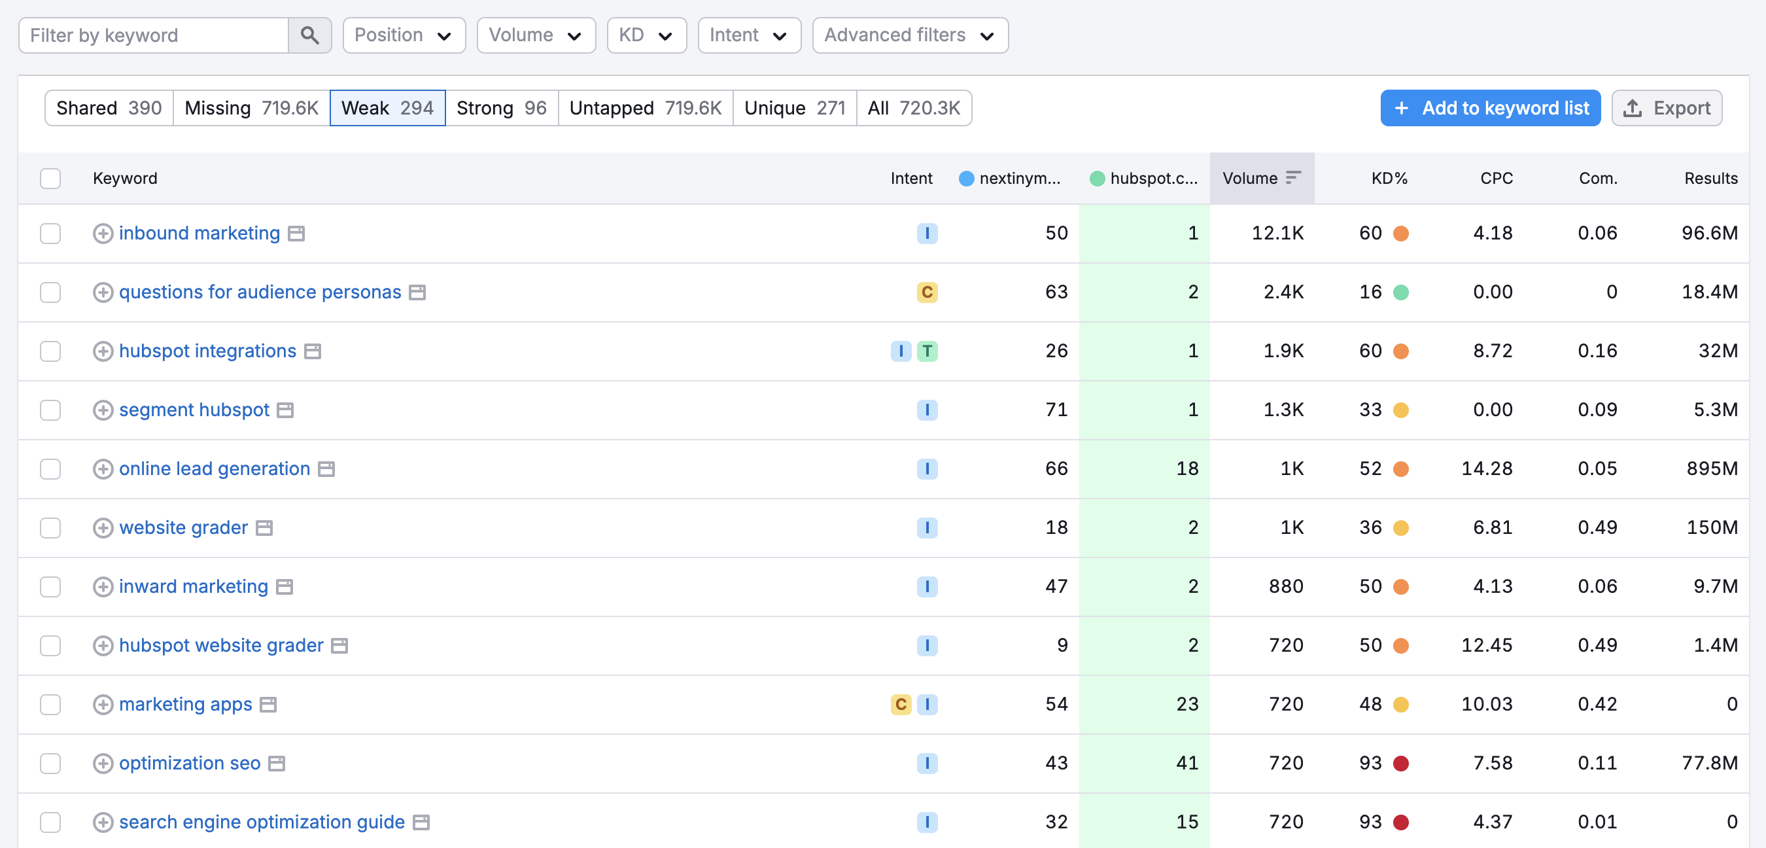Viewport: 1766px width, 848px height.
Task: Open the Volume filter dropdown
Action: [536, 35]
